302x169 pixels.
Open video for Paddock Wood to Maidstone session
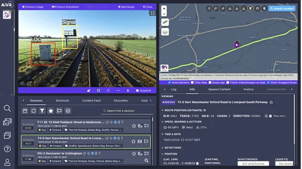[x=140, y=126]
